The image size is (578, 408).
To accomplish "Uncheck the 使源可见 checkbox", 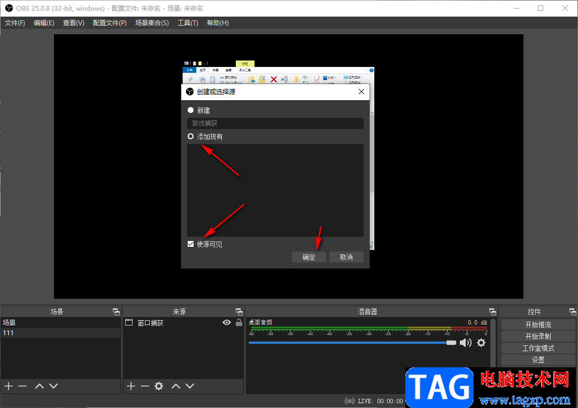I will click(x=190, y=244).
